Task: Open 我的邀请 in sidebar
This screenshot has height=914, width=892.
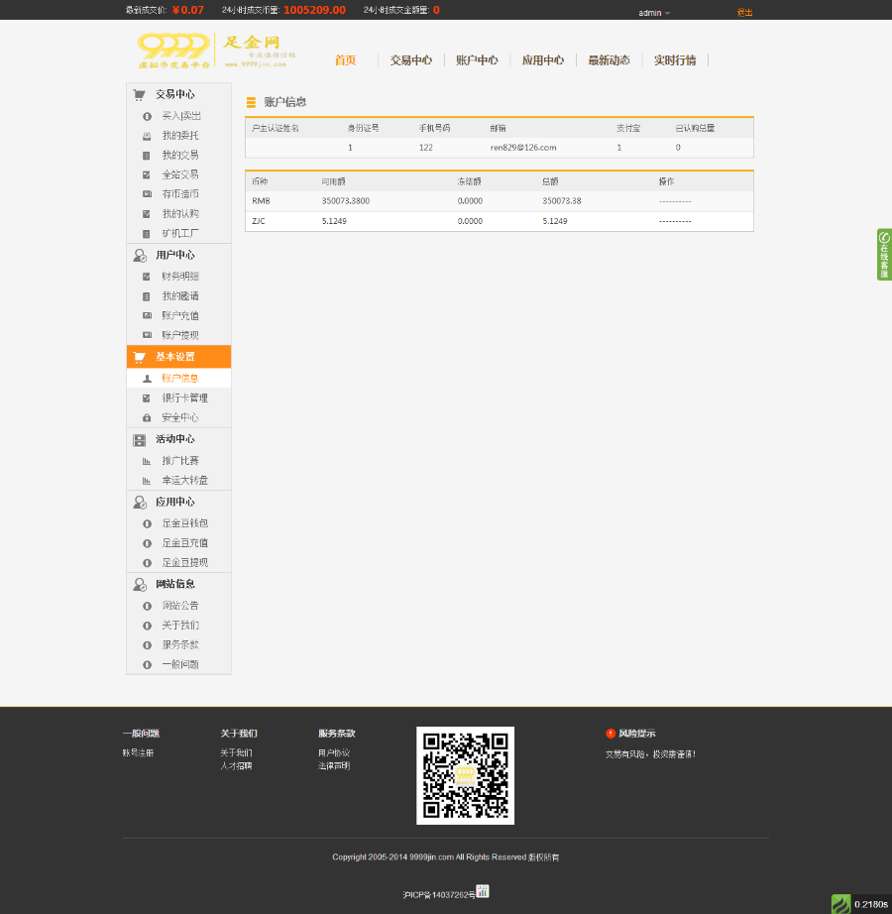Action: tap(180, 296)
